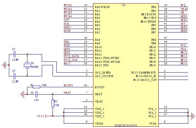The image size is (196, 128).
Task: Select the SDA net label
Action: (183, 49)
